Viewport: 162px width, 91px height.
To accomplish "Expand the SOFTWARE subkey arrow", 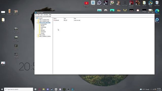I will click(x=38, y=32).
